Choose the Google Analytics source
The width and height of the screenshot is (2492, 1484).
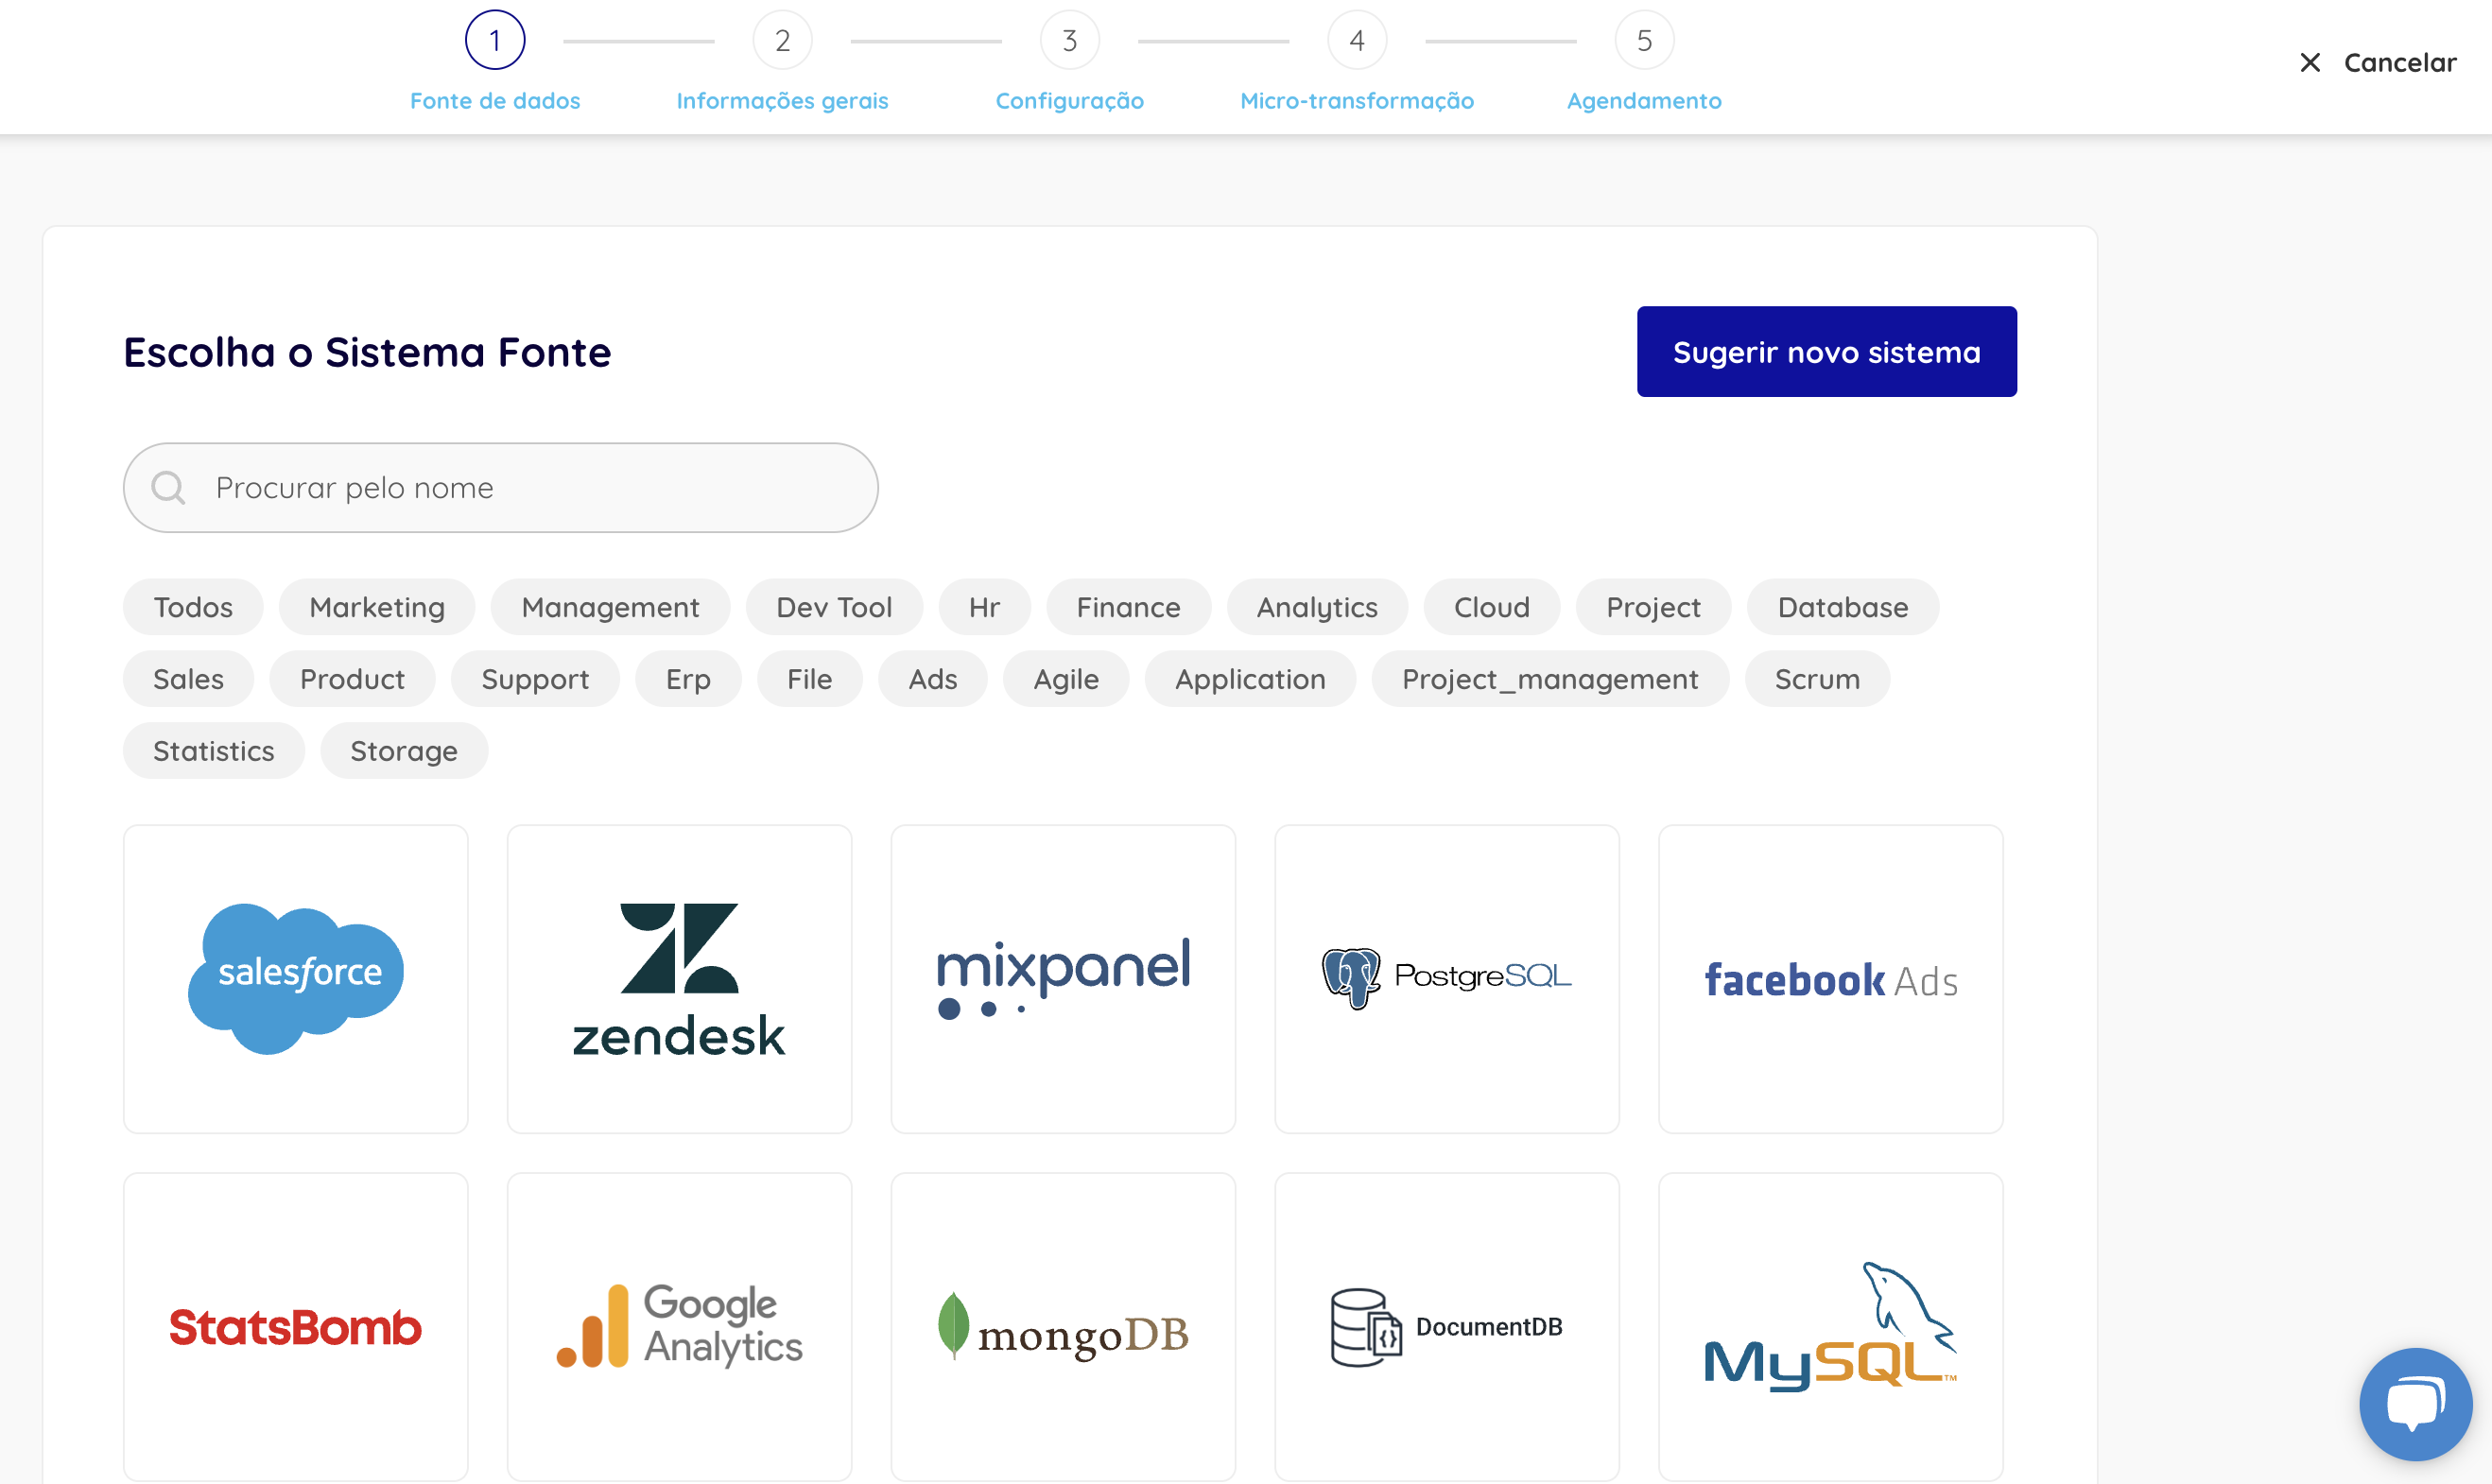(679, 1326)
